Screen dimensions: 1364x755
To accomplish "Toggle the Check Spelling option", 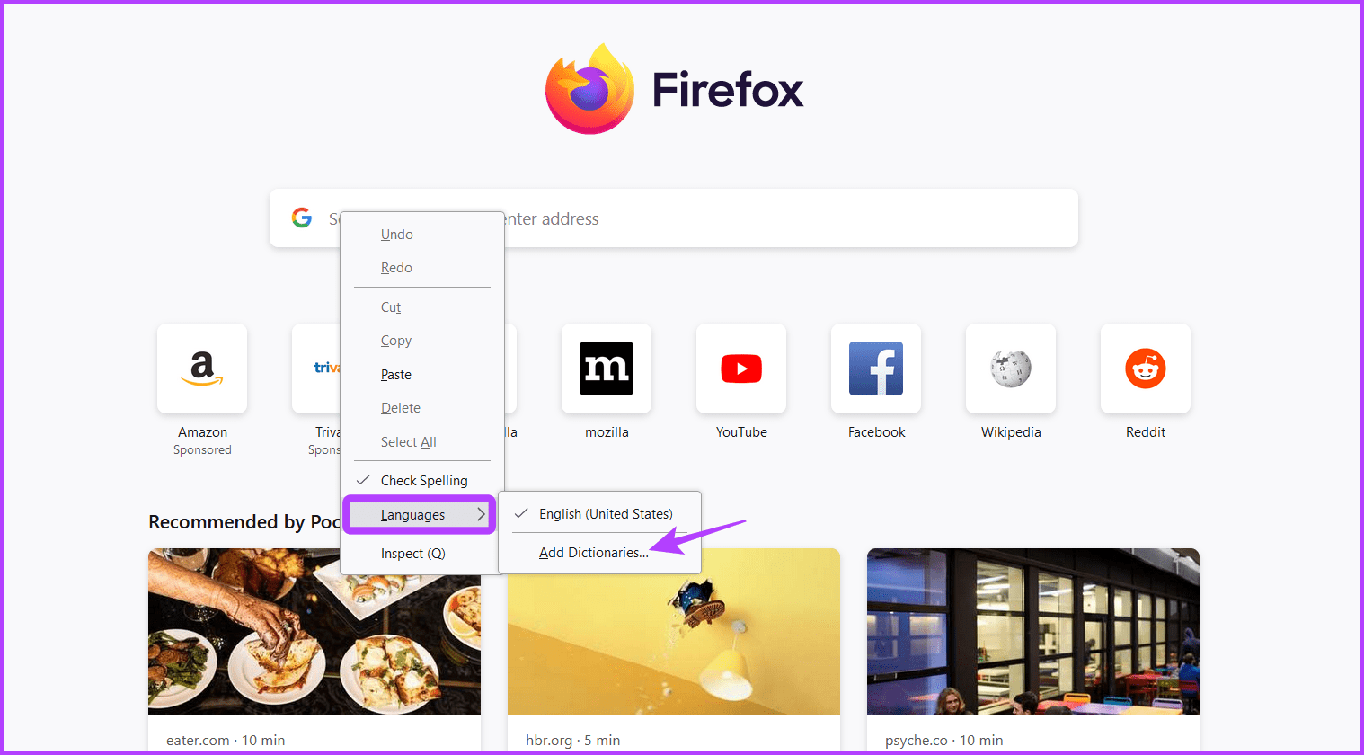I will click(x=422, y=481).
